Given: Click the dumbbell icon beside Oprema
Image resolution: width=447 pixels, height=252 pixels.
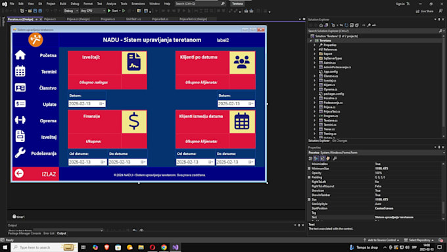Looking at the screenshot, I should [x=20, y=120].
